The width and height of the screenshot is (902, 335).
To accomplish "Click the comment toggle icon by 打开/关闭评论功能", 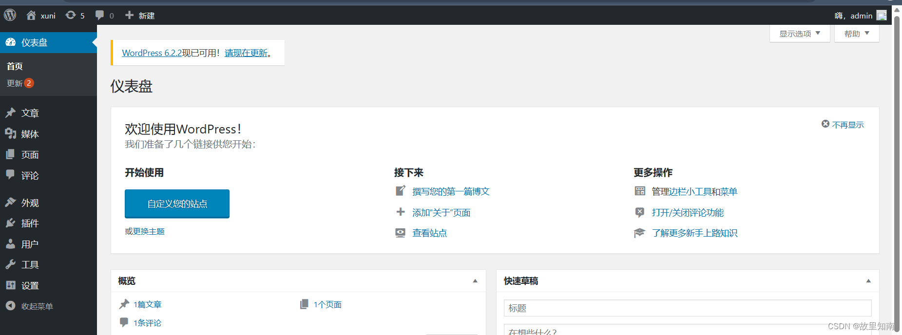I will 640,212.
